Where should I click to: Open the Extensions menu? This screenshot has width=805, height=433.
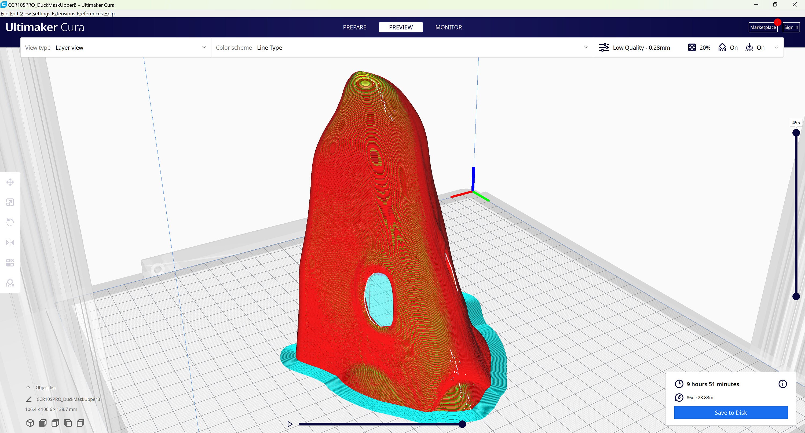point(64,13)
